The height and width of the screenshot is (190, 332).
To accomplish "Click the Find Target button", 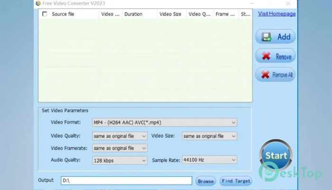I will coord(236,181).
